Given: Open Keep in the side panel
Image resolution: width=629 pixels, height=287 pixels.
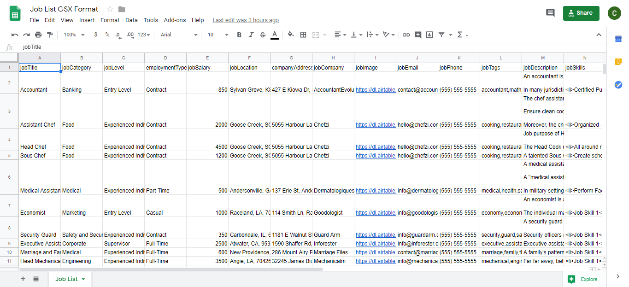Looking at the screenshot, I should pos(618,62).
